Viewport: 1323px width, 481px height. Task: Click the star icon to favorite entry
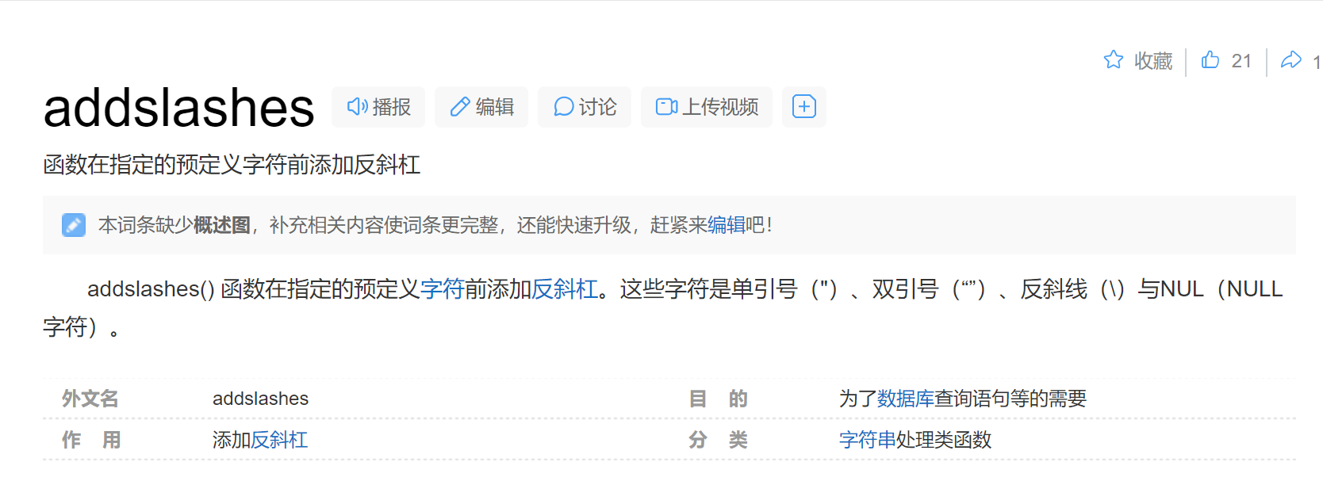tap(1114, 60)
